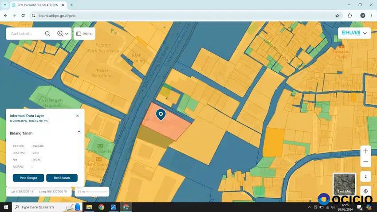Image resolution: width=377 pixels, height=212 pixels.
Task: Bookmark this page with star icon
Action: (337, 16)
